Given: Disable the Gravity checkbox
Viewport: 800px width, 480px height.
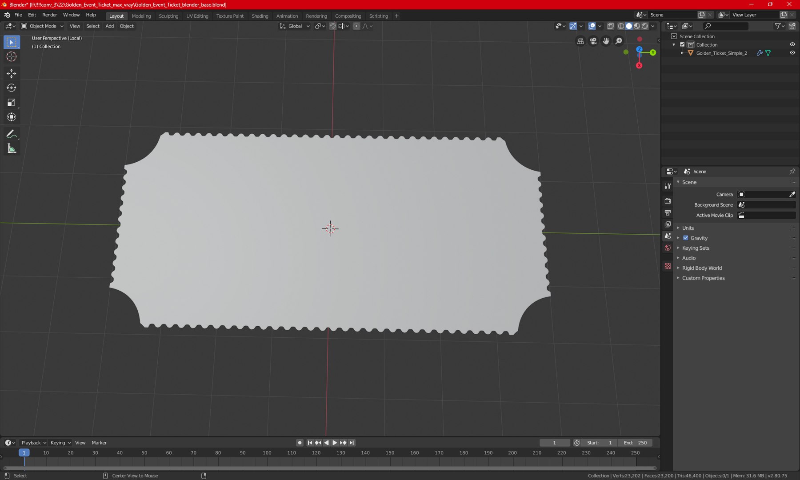Looking at the screenshot, I should [x=686, y=238].
